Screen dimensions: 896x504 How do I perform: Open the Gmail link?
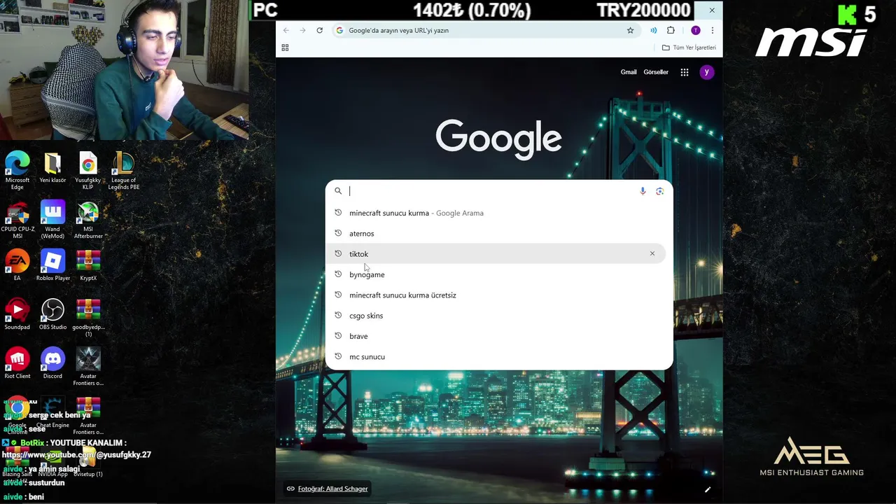click(629, 72)
